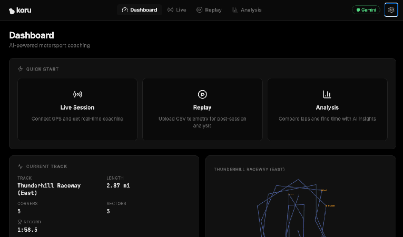
Task: Click the Gemini label in the status badge
Action: 369,10
